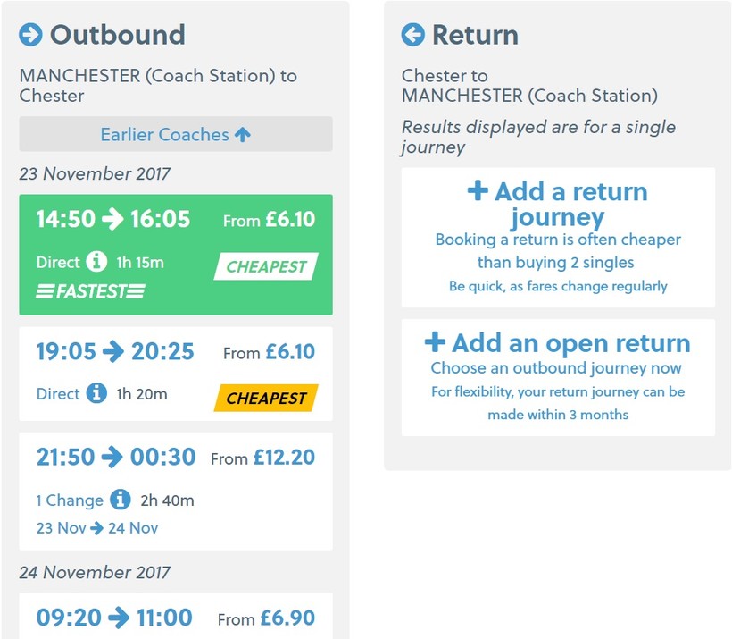Click the plus icon for Add an open return
The height and width of the screenshot is (639, 732).
click(435, 342)
